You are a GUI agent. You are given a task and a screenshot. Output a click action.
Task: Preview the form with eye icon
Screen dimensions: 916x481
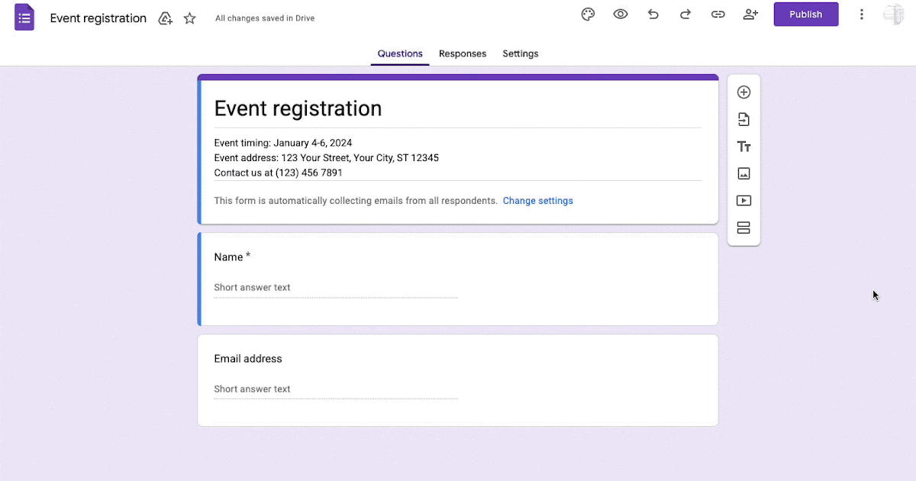click(621, 15)
